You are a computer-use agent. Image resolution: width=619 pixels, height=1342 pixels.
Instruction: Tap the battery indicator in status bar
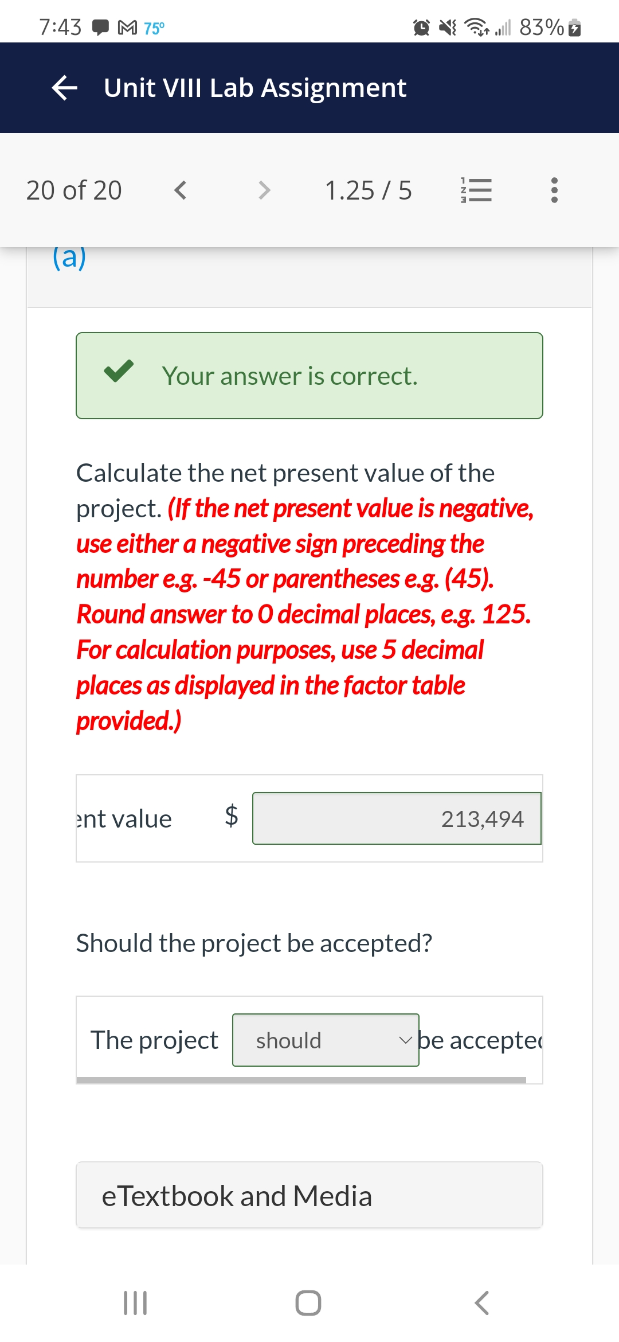pos(573,27)
